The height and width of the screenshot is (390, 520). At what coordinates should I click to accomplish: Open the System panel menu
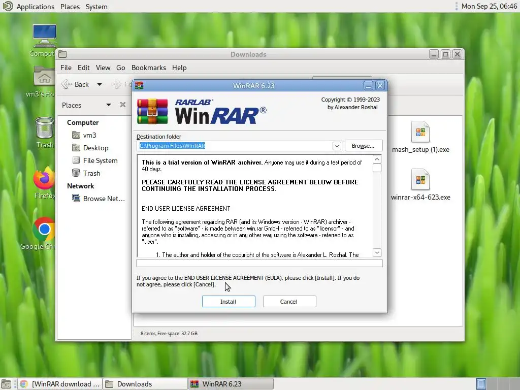click(x=96, y=7)
